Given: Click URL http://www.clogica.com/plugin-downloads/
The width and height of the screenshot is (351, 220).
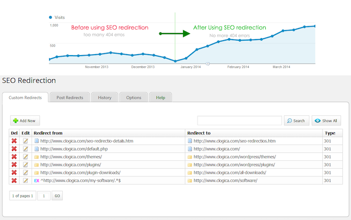Looking at the screenshot, I should pos(80,172).
